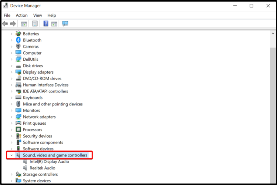Viewport: 277px width, 185px height.
Task: Expand the Bluetooth category
Action: 12,40
